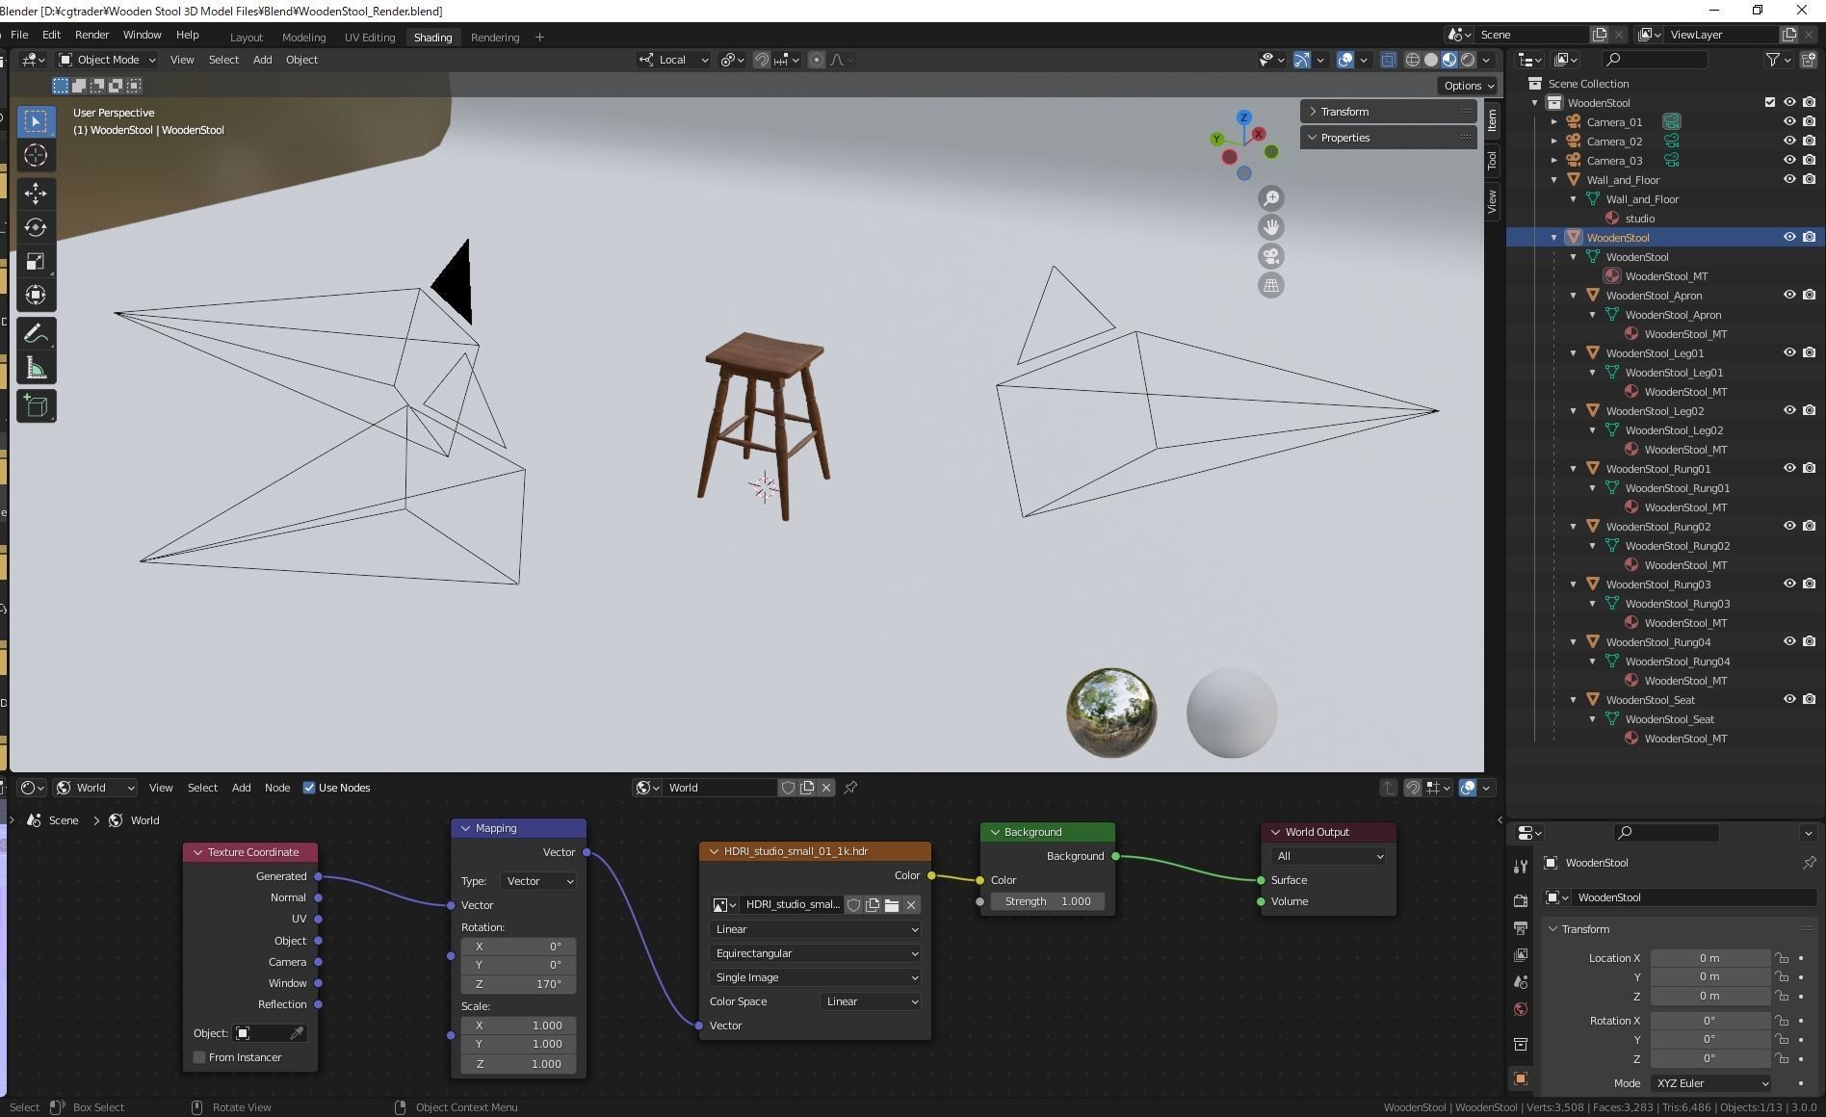Open the Render properties tab
Screen dimensions: 1826x1117
[x=1521, y=900]
